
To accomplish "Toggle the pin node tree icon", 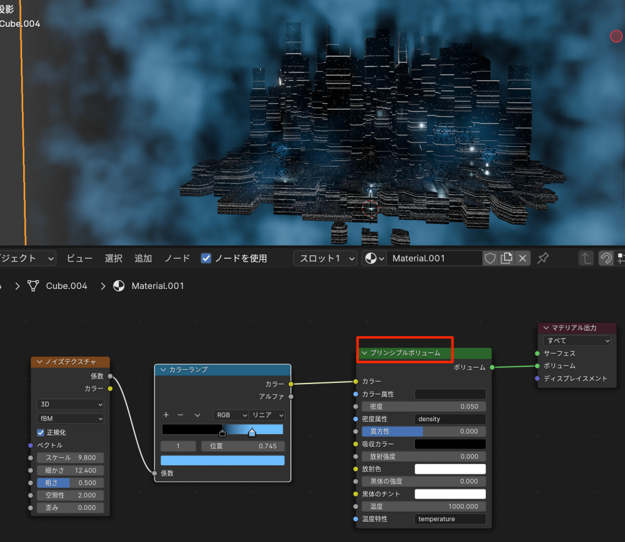I will click(x=542, y=259).
